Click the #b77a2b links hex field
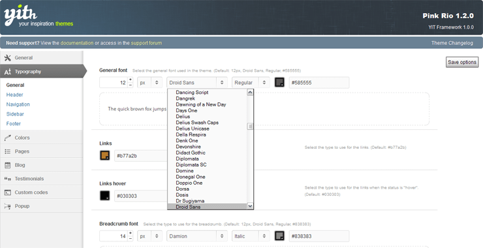 tap(141, 155)
